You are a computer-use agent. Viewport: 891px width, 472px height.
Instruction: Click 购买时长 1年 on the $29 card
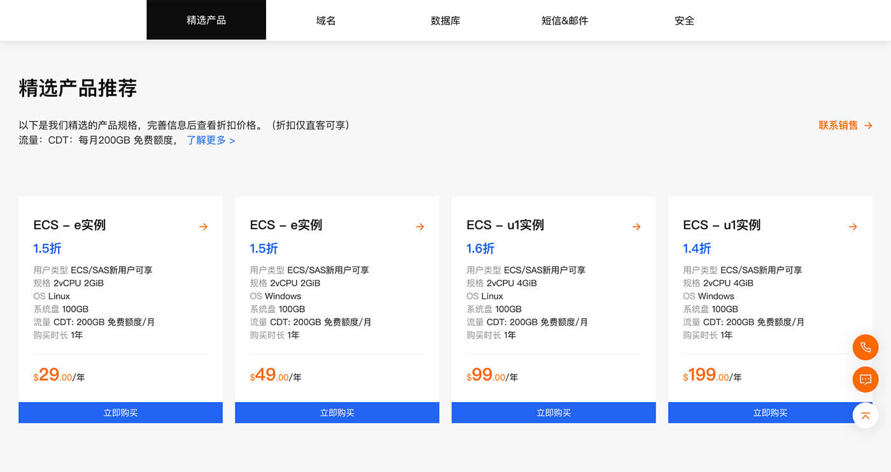pyautogui.click(x=58, y=335)
